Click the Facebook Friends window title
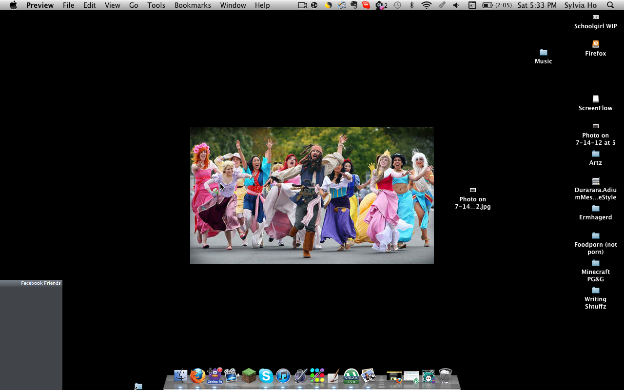This screenshot has height=390, width=624. pos(41,283)
